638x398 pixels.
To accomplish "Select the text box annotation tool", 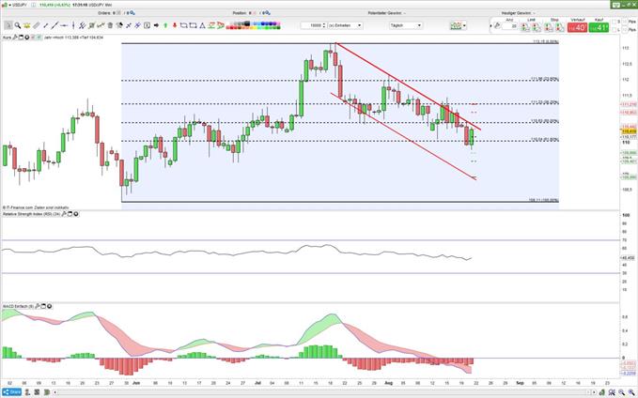I will 147,25.
